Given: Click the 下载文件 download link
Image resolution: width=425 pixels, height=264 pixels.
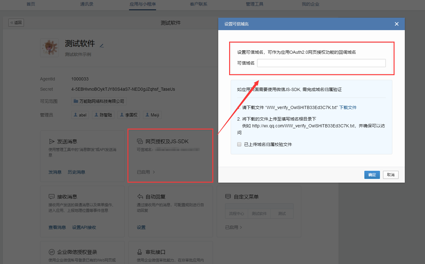Looking at the screenshot, I should [348, 107].
